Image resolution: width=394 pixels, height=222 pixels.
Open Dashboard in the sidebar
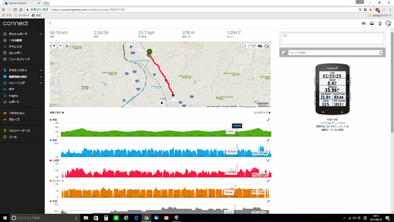click(x=18, y=34)
